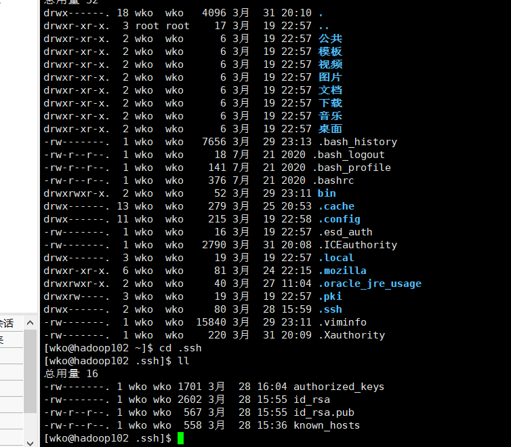Click the id_rsa.pub file name
The height and width of the screenshot is (447, 511).
[x=324, y=412]
